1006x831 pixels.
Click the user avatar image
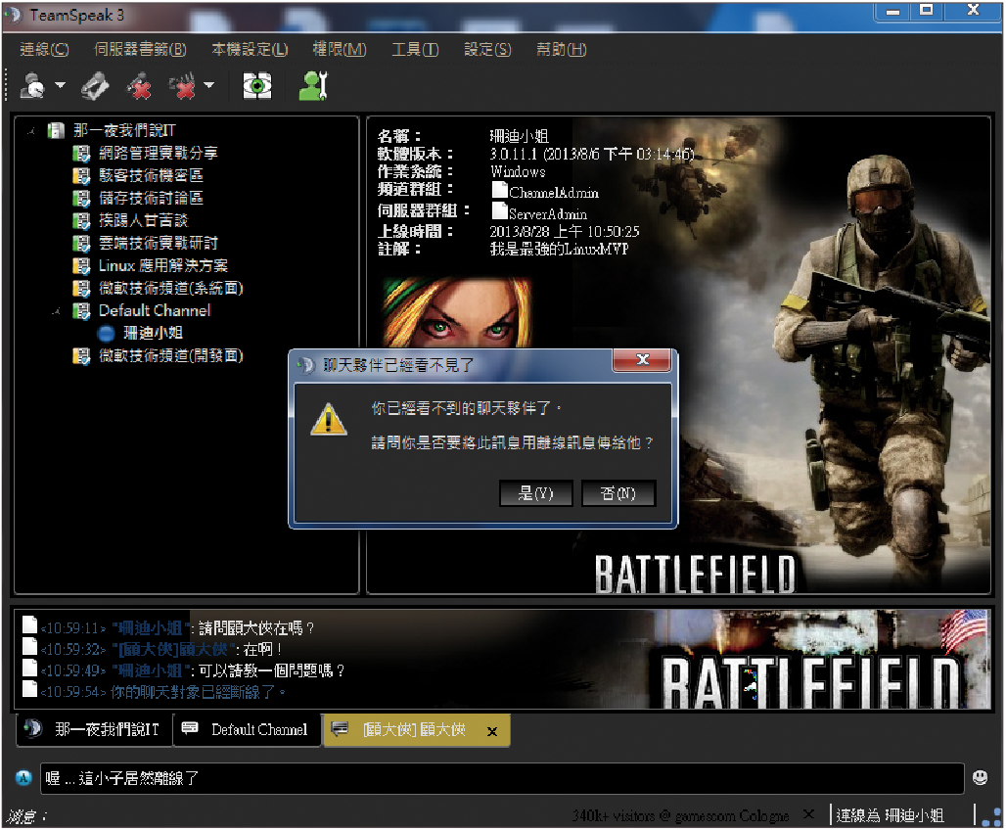[x=456, y=313]
